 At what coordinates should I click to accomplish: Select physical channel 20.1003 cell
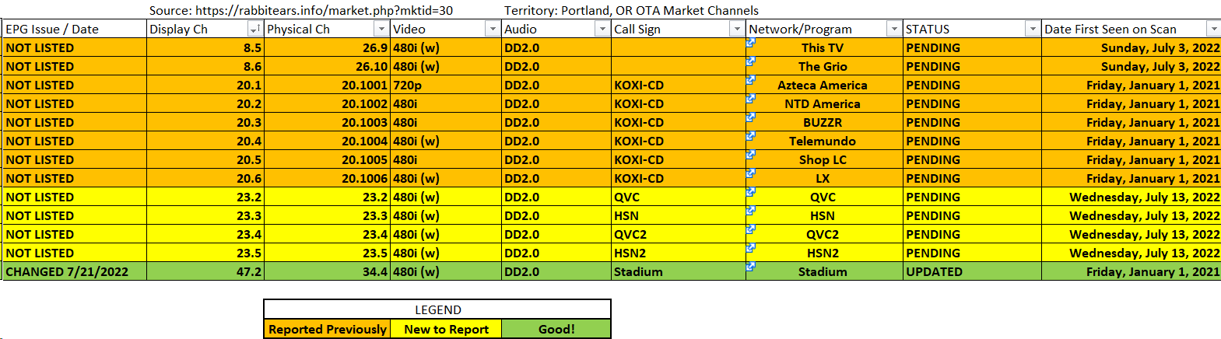327,122
